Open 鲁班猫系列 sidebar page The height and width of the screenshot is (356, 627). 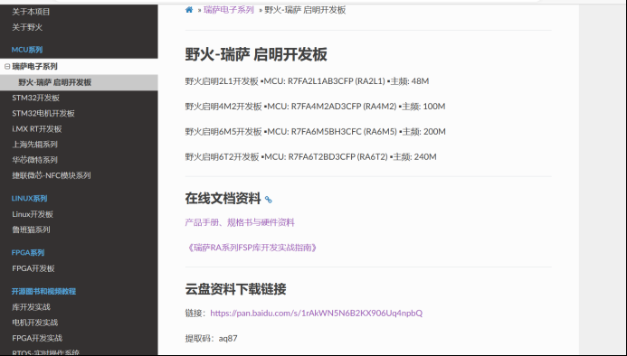[31, 230]
